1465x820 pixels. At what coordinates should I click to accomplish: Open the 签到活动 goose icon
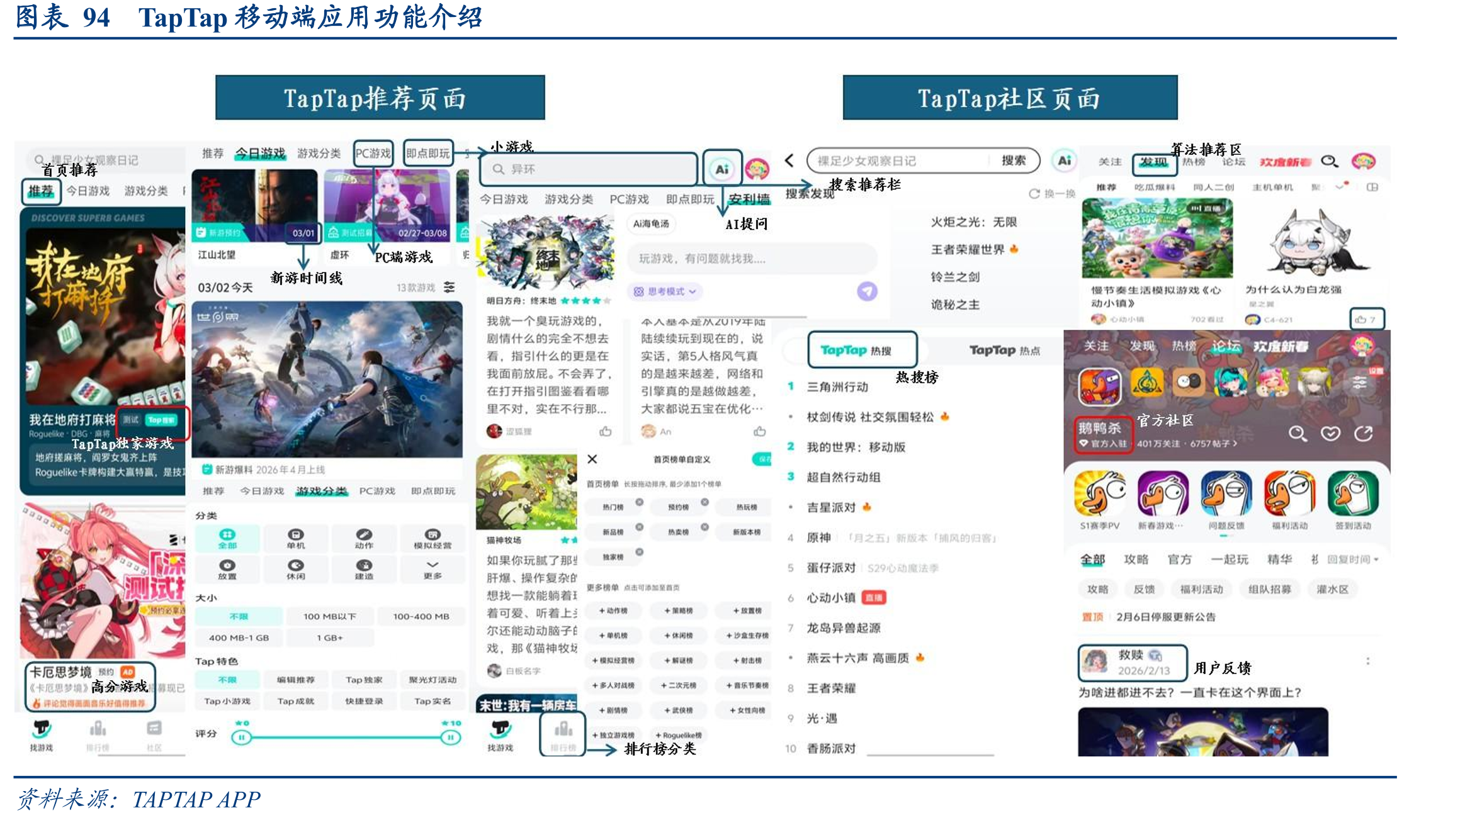(x=1353, y=493)
